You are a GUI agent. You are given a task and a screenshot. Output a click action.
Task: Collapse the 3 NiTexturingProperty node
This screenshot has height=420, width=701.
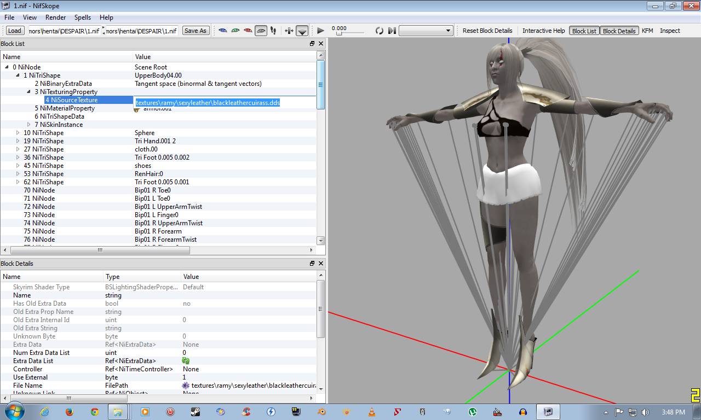pyautogui.click(x=29, y=92)
